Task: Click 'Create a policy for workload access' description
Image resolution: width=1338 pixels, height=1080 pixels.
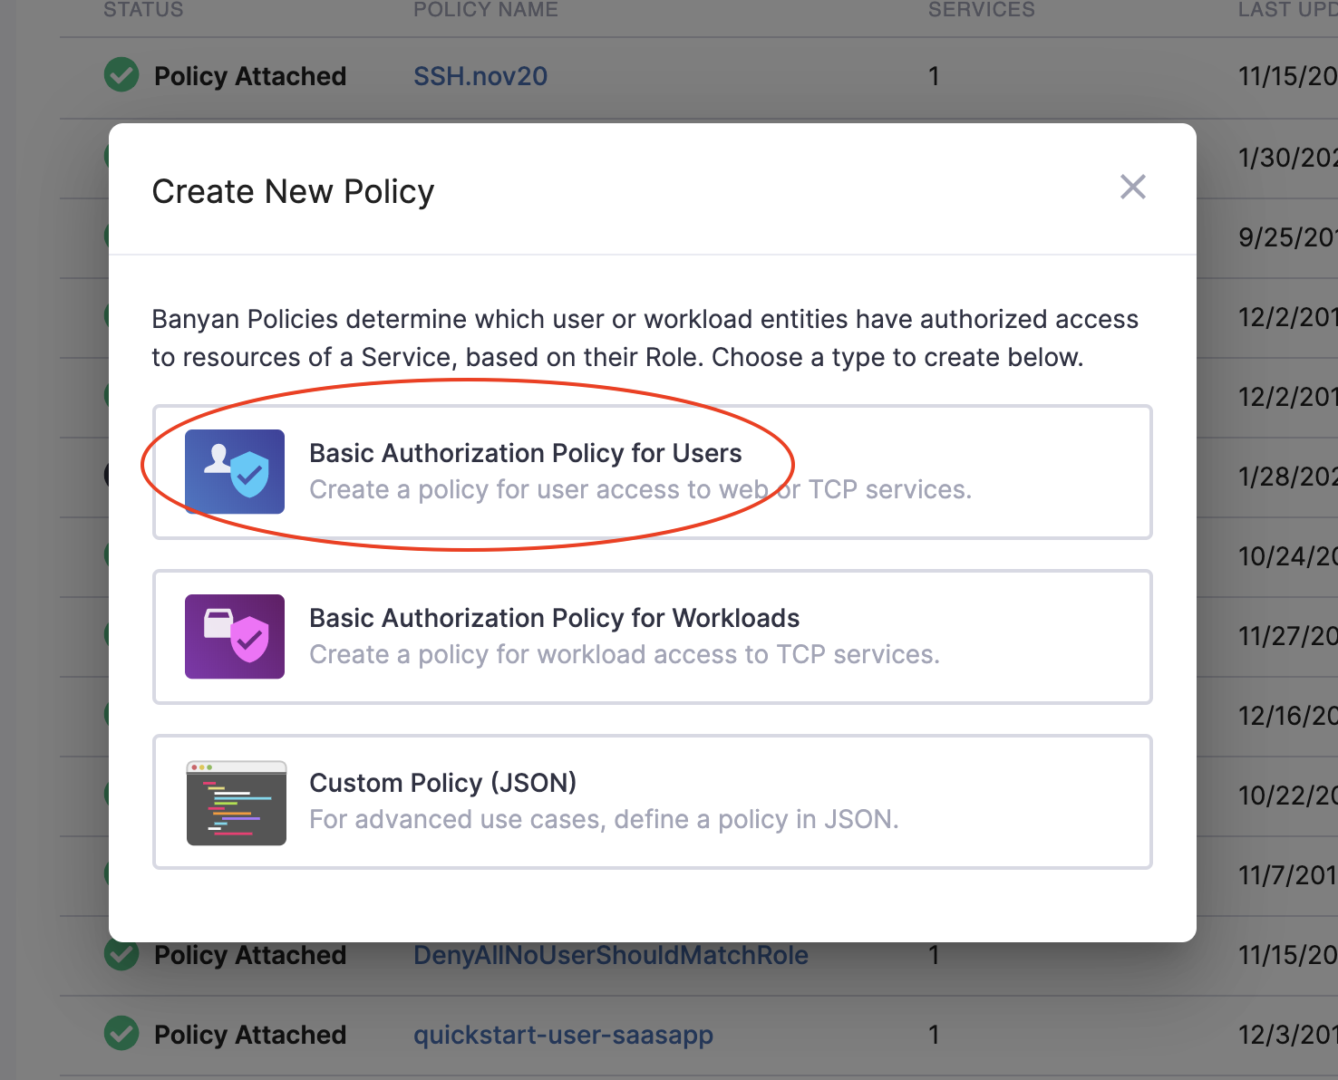Action: tap(624, 655)
